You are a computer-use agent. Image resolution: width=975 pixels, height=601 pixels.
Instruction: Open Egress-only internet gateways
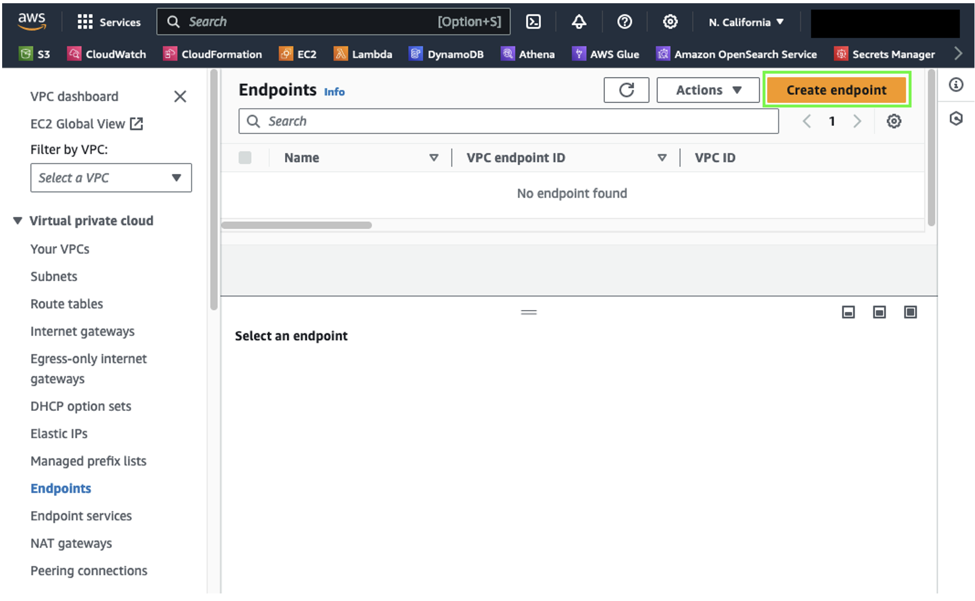point(88,368)
